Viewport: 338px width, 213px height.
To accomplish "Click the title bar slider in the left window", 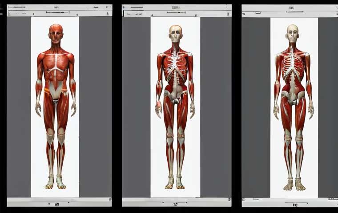I will pos(16,7).
